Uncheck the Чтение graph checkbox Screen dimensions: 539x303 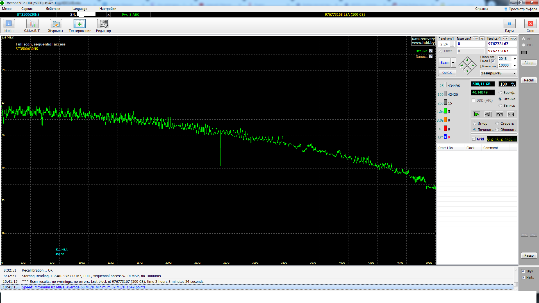click(431, 51)
